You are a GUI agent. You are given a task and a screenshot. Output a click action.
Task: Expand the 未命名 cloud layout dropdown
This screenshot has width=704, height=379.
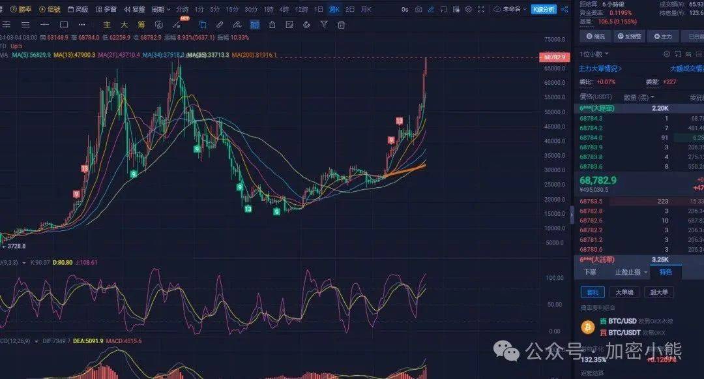510,9
